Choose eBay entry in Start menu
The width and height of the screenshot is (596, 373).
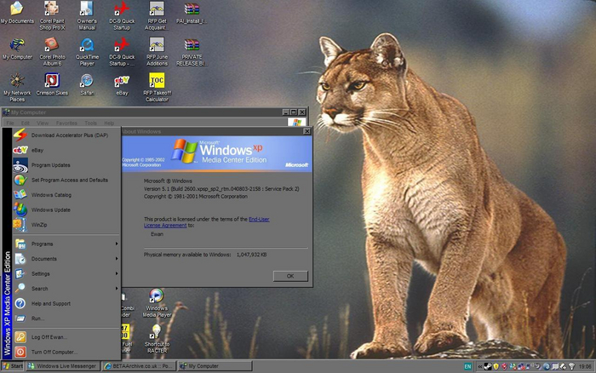(66, 150)
